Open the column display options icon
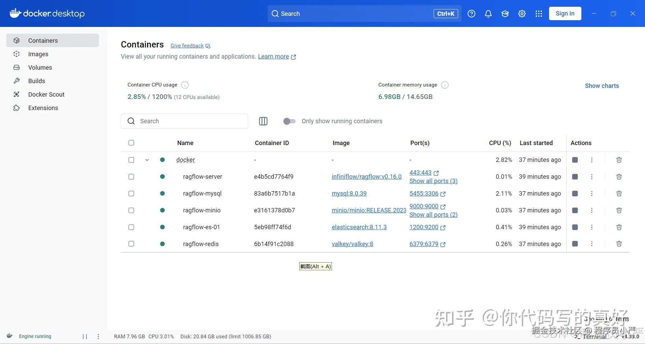Image resolution: width=645 pixels, height=344 pixels. 263,121
